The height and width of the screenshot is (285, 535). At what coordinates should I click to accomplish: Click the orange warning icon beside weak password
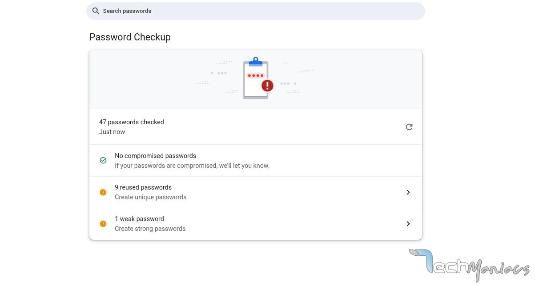(103, 224)
